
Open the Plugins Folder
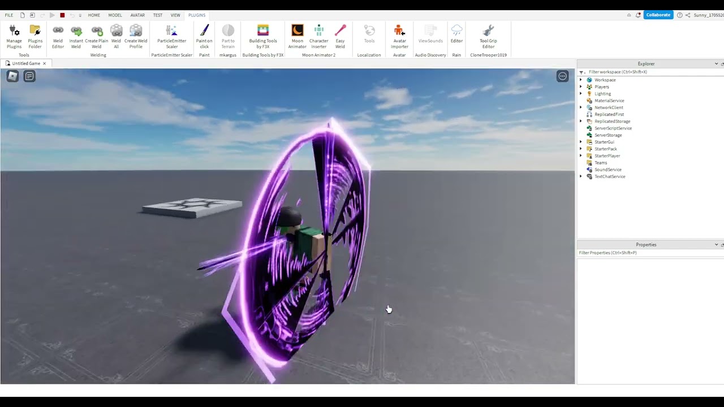pyautogui.click(x=35, y=37)
